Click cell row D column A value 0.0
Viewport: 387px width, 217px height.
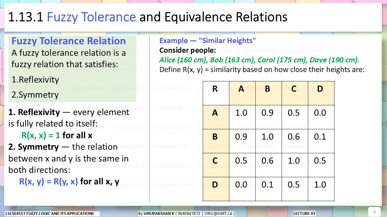(242, 189)
